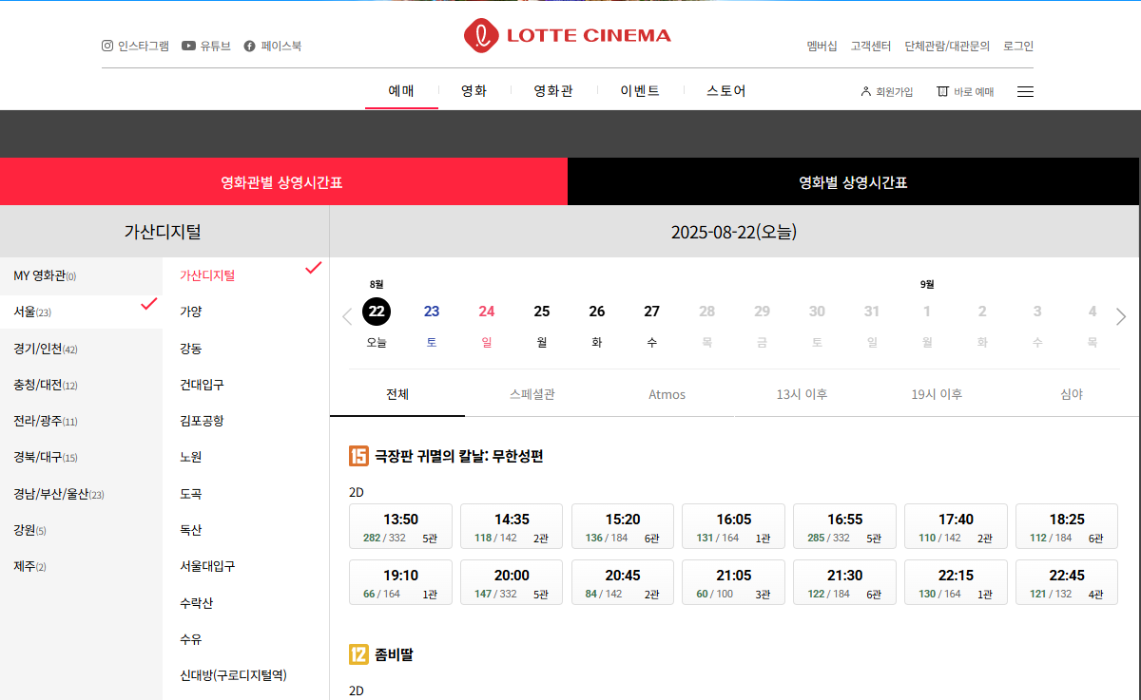
Task: Filter showtimes by 13시 이후
Action: point(802,394)
